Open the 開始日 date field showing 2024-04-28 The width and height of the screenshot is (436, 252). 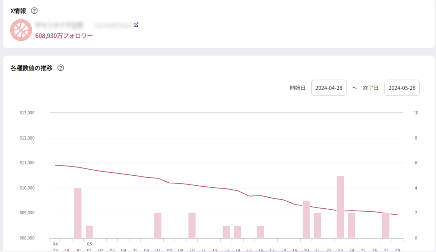(x=329, y=88)
